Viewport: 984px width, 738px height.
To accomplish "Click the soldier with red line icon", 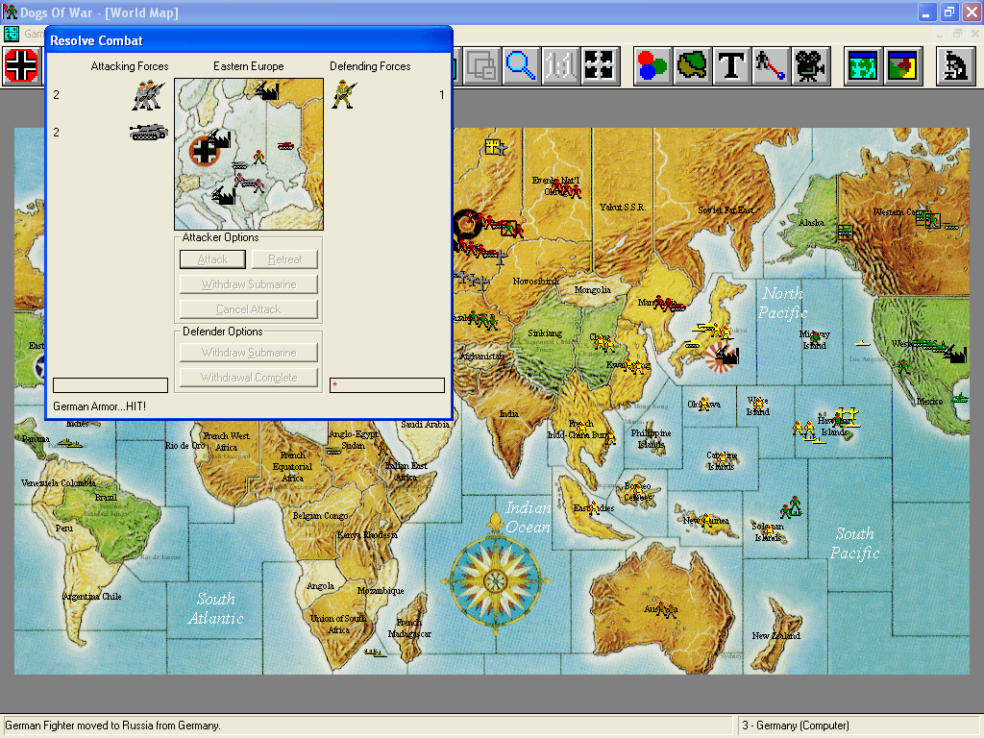I will (771, 65).
